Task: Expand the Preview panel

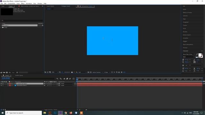Action: point(185,48)
